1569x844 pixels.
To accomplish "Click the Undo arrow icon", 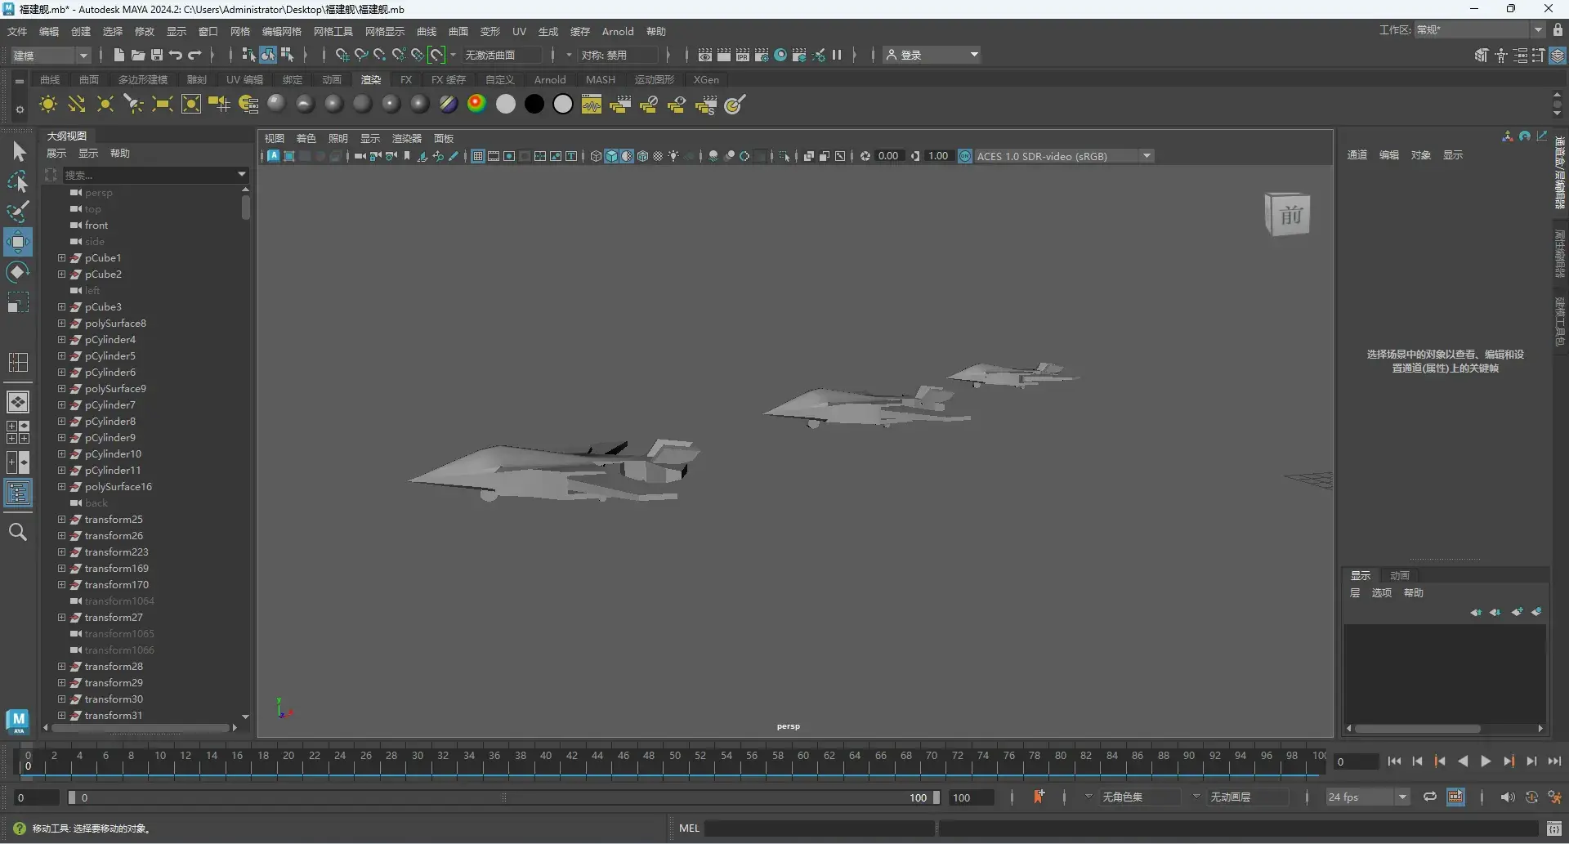I will click(176, 55).
